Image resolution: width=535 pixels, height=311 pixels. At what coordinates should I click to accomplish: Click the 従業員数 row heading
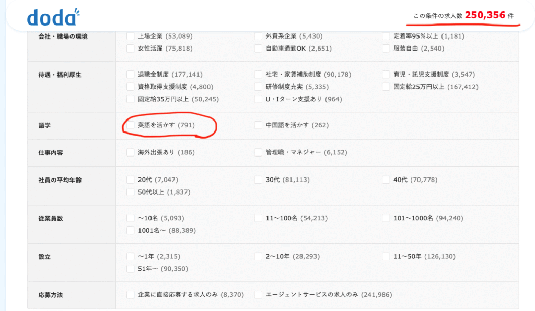[x=51, y=218]
